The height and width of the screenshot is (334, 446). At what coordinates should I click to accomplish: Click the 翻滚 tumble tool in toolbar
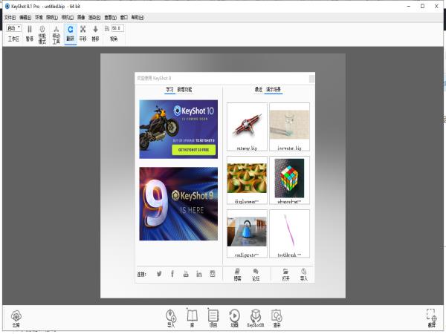[x=70, y=33]
